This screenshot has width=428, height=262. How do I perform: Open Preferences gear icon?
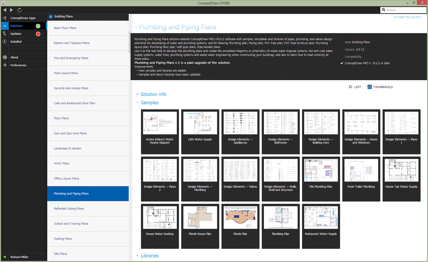click(x=5, y=65)
